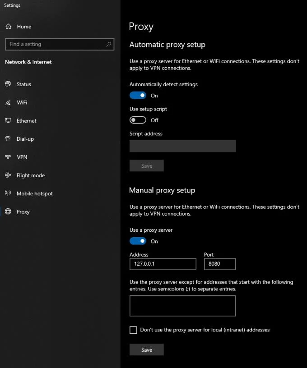Open Ethernet settings

[x=60, y=120]
